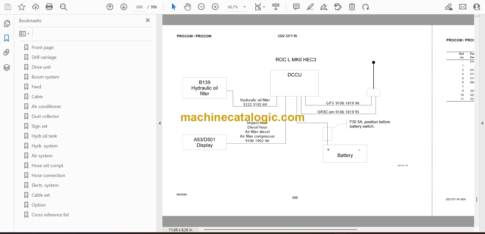485x234 pixels.
Task: Click the page size indicator 11,68 x 8,26 in
Action: 180,230
